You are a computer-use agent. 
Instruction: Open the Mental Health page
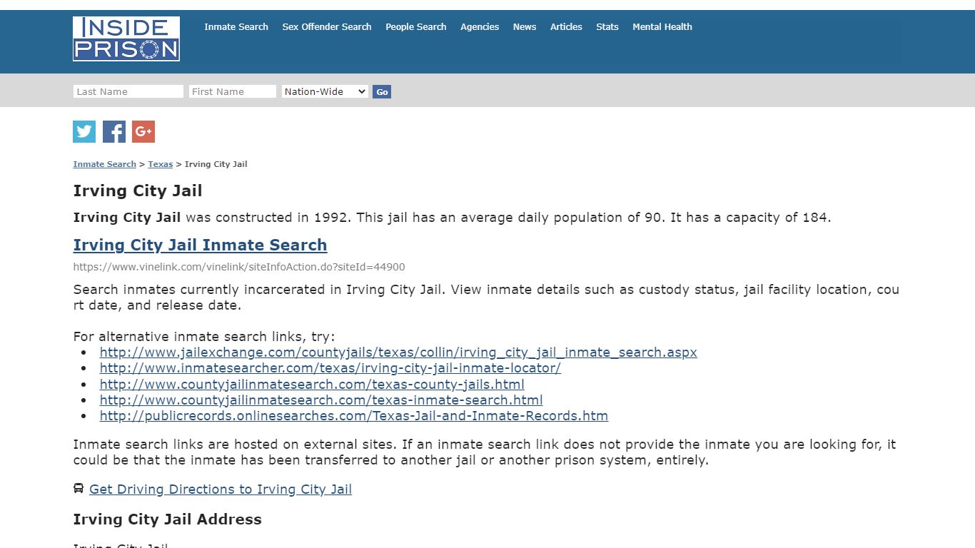click(x=662, y=26)
